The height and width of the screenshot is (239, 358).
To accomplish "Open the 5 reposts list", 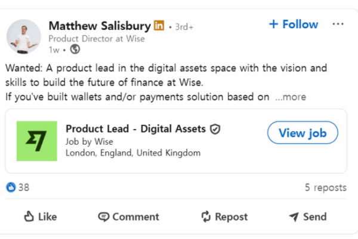I will 325,188.
